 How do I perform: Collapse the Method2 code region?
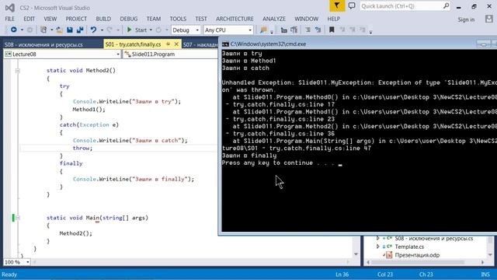point(17,71)
